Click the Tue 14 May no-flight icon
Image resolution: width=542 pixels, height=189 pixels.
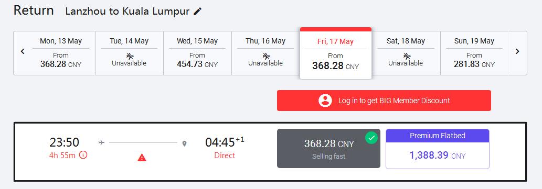(130, 56)
